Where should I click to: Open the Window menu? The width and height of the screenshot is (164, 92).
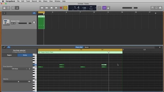[x=57, y=1]
